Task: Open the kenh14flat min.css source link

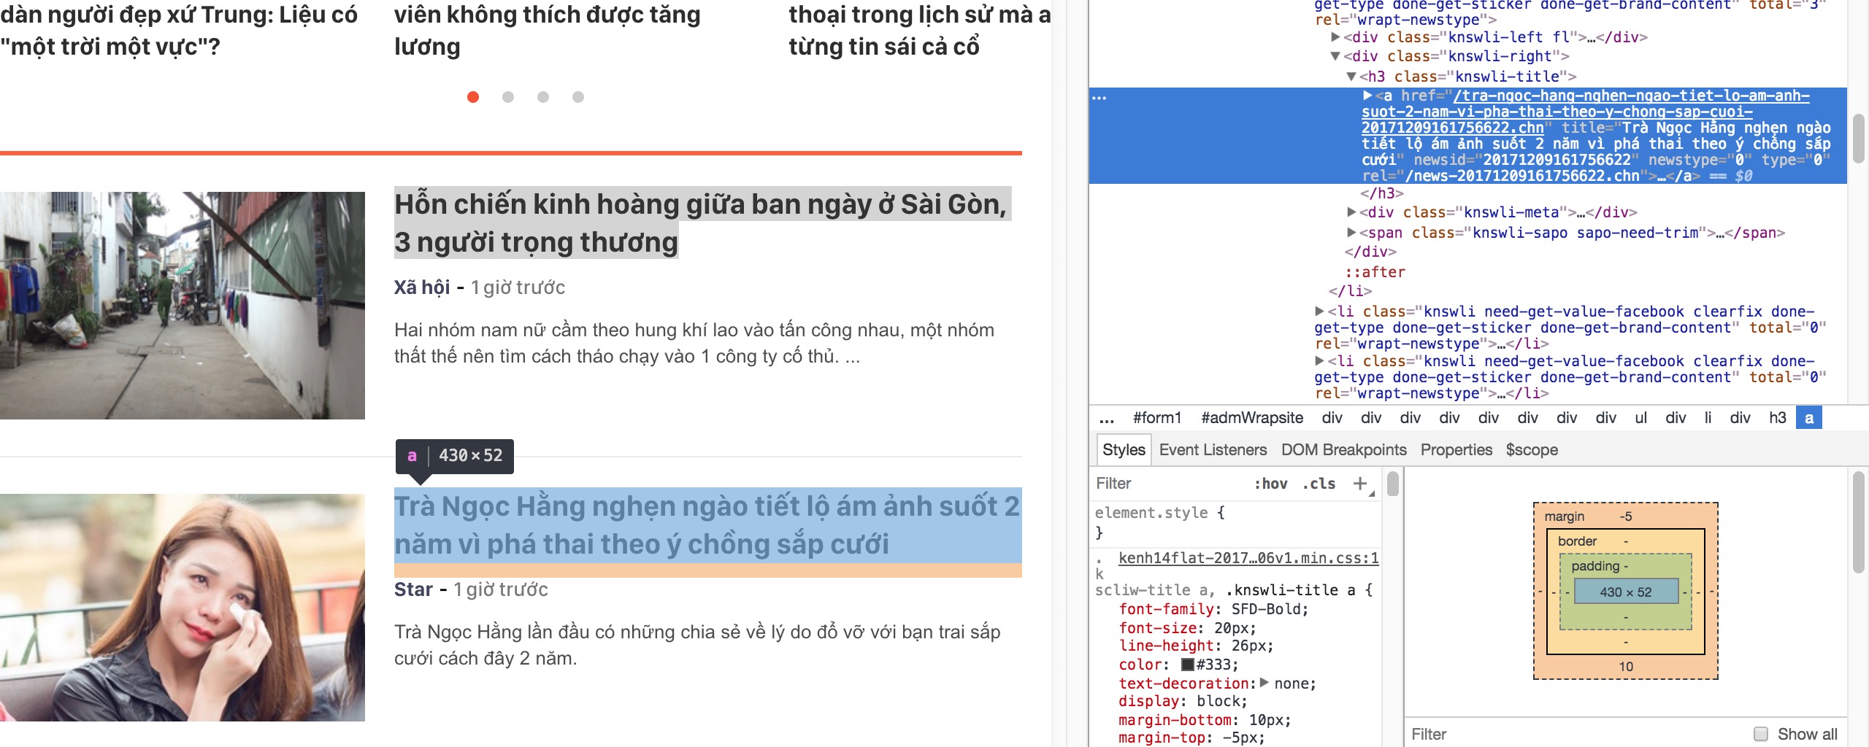Action: 1248,558
